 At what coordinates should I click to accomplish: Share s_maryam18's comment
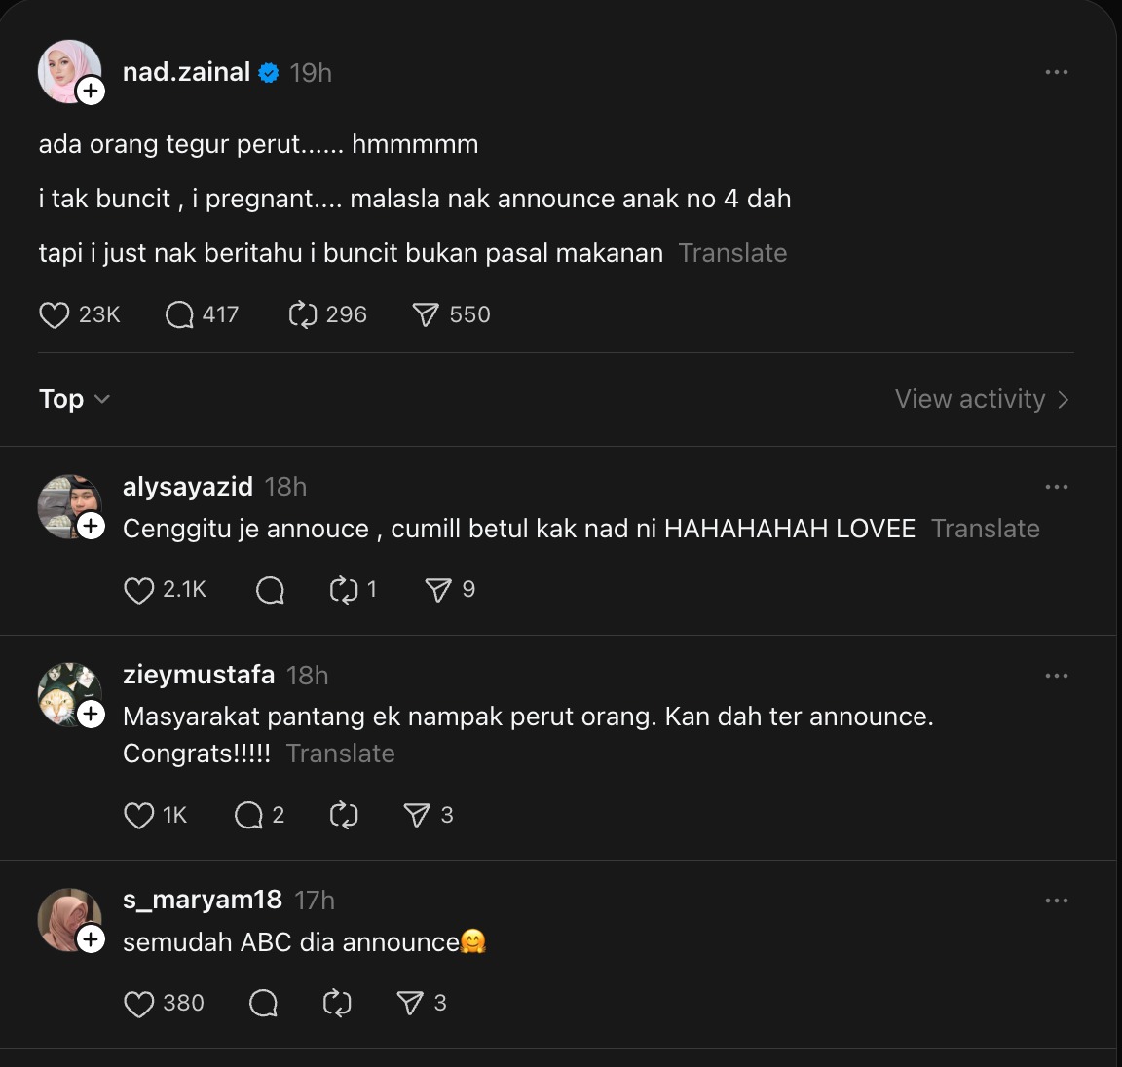pos(410,1003)
